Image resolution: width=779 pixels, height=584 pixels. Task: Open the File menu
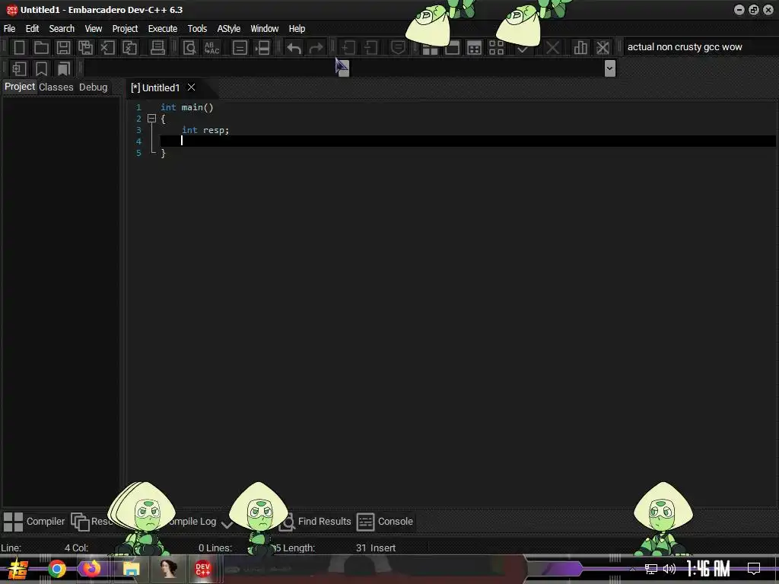9,29
